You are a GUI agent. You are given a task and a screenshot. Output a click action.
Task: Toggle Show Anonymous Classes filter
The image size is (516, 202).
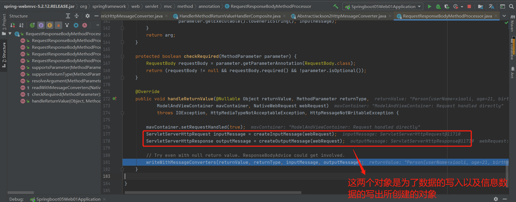[x=67, y=25]
